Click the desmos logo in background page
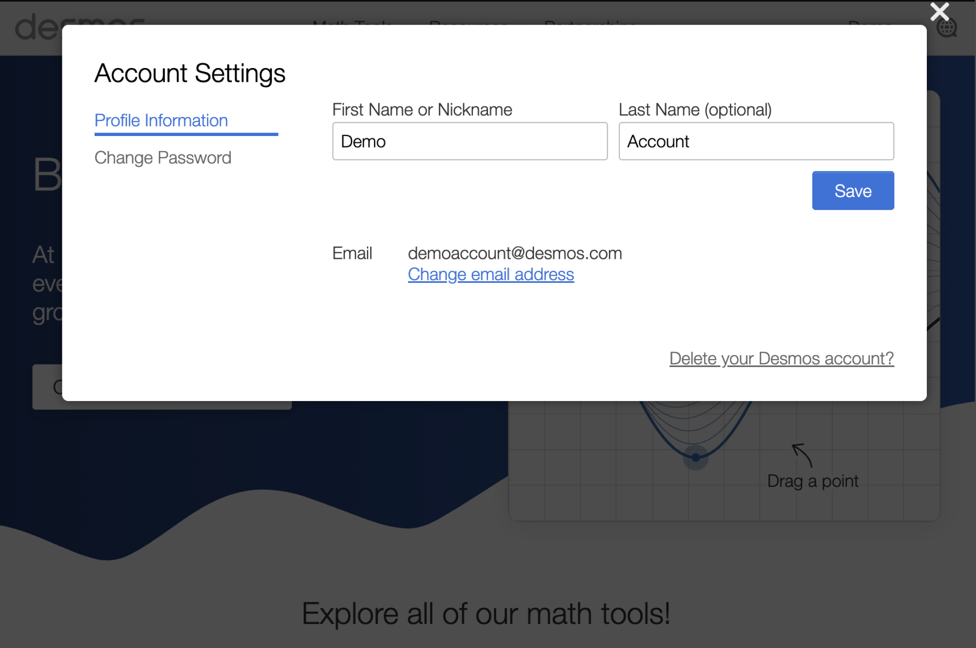976x648 pixels. [79, 27]
